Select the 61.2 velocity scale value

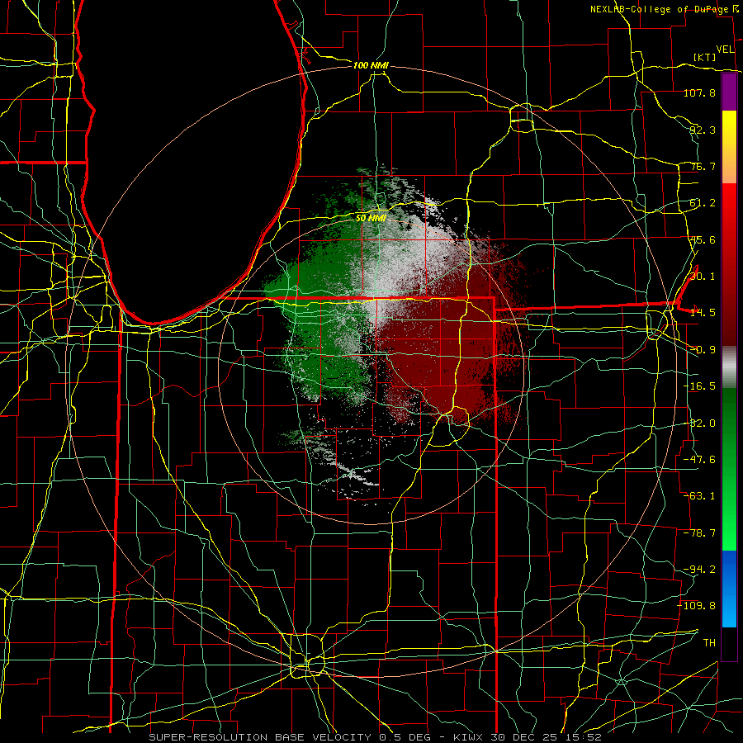pyautogui.click(x=703, y=203)
